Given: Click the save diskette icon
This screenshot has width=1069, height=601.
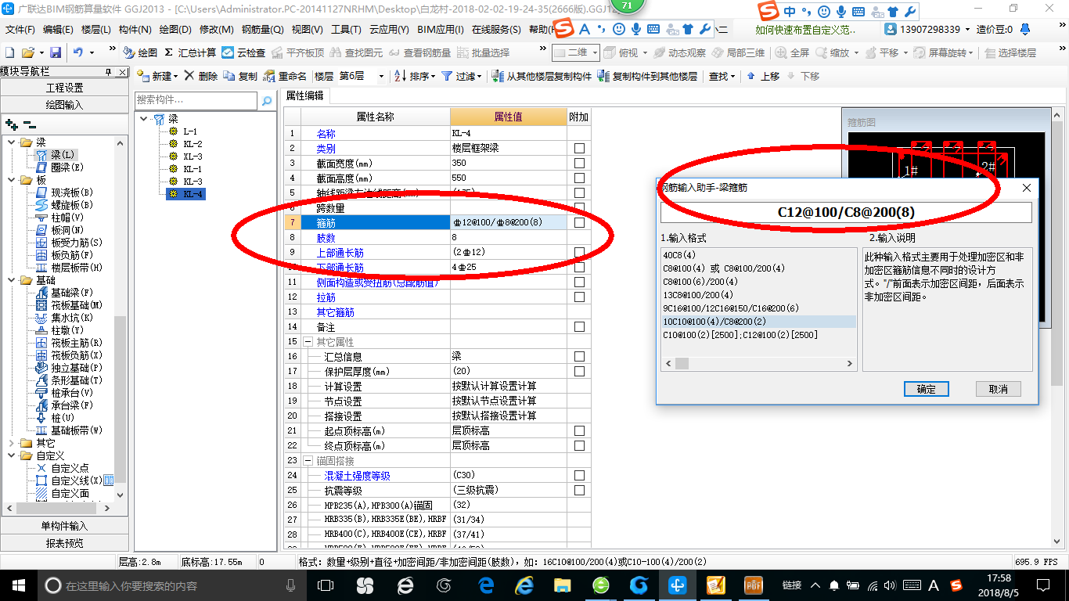Looking at the screenshot, I should coord(56,52).
